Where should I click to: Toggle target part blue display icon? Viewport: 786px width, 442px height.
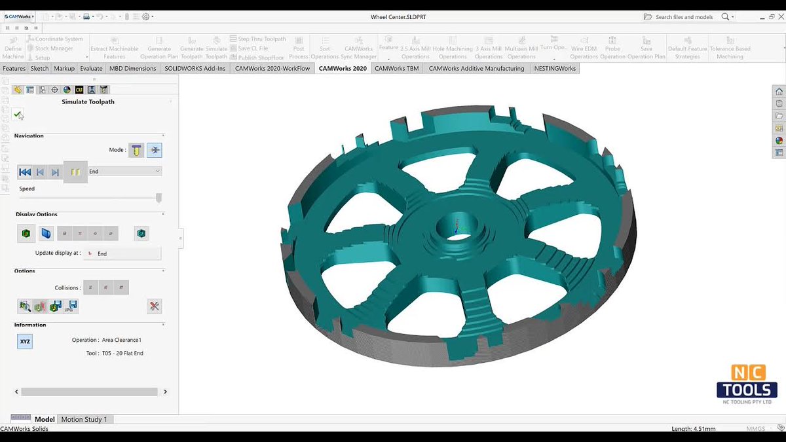(x=46, y=233)
